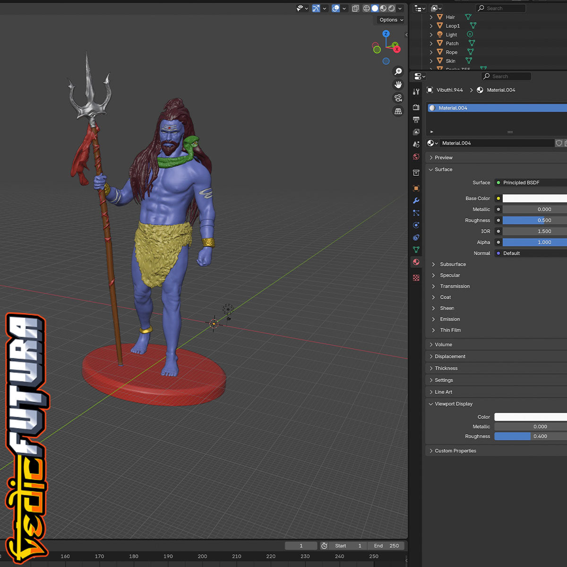Select Material.004 slot in material list

tap(497, 108)
